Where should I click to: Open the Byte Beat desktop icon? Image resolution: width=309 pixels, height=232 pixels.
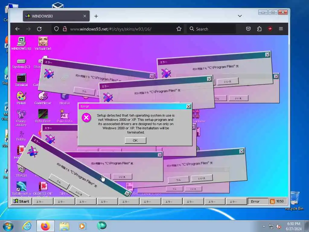coord(43,116)
